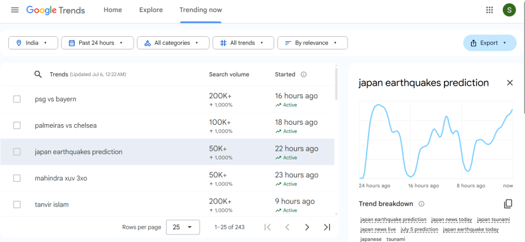Select the psg vs bayern checkbox
The image size is (525, 242).
coord(16,99)
